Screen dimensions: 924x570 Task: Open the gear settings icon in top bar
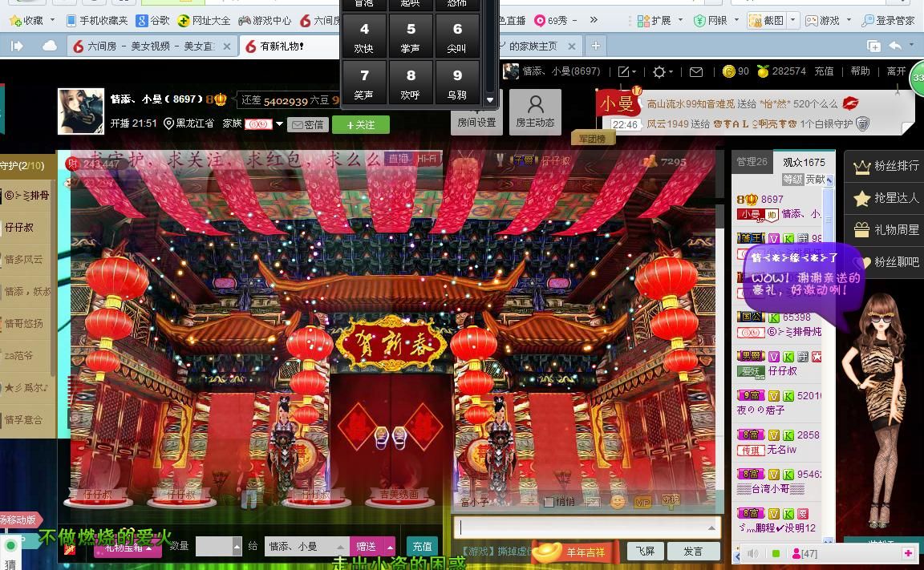(659, 72)
